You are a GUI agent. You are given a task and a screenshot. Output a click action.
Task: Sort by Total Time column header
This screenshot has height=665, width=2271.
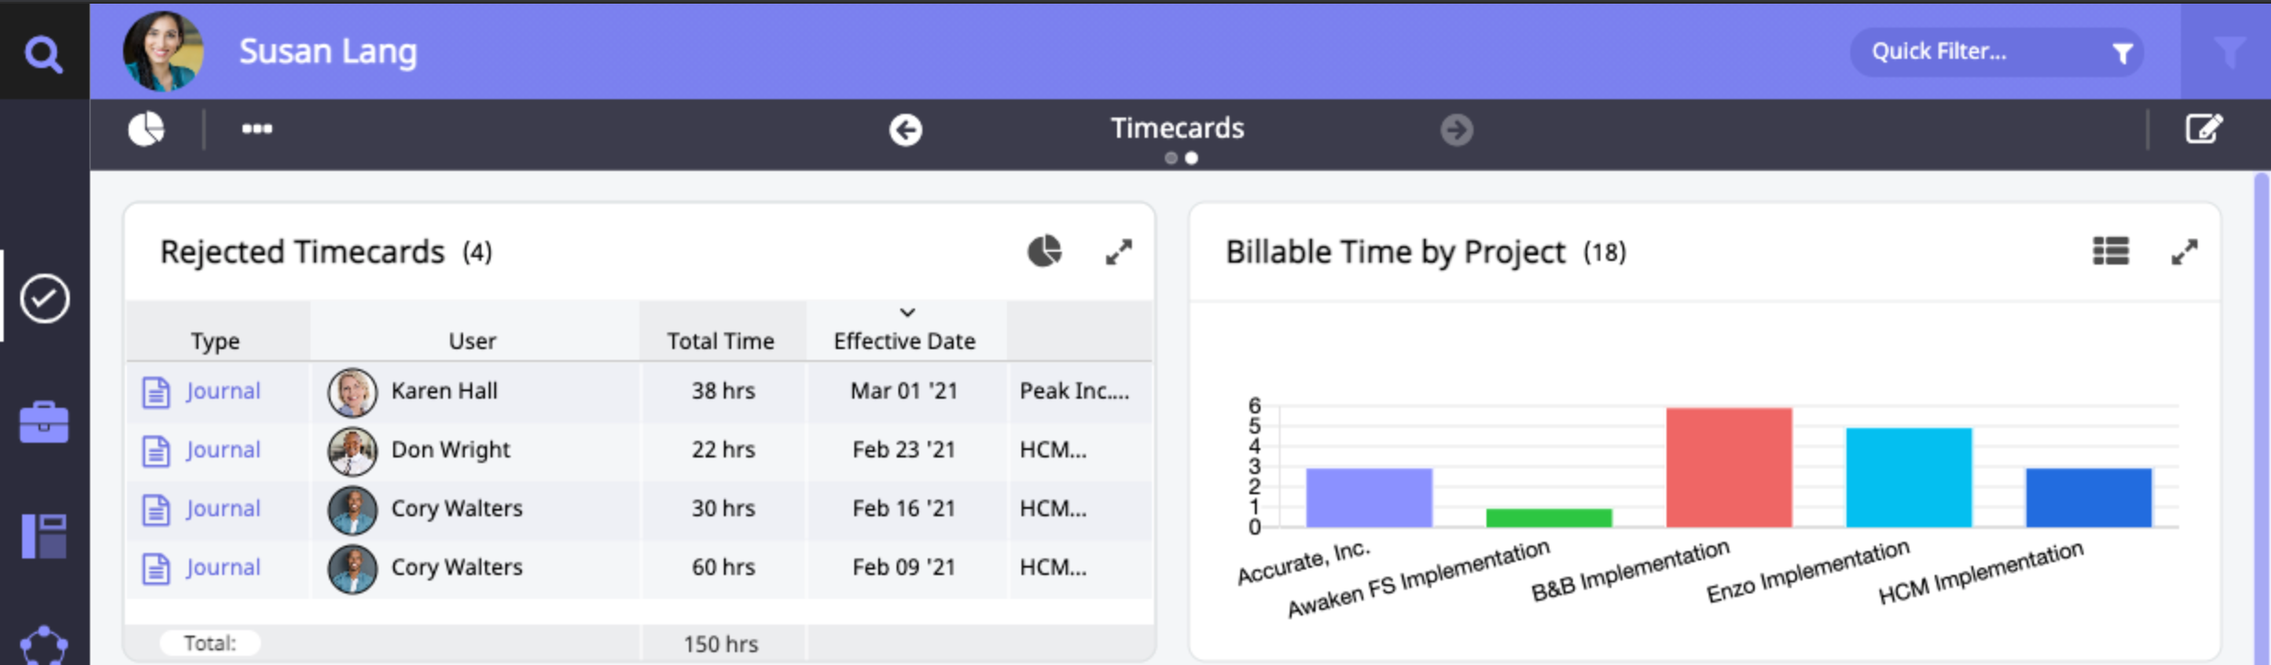pos(720,341)
